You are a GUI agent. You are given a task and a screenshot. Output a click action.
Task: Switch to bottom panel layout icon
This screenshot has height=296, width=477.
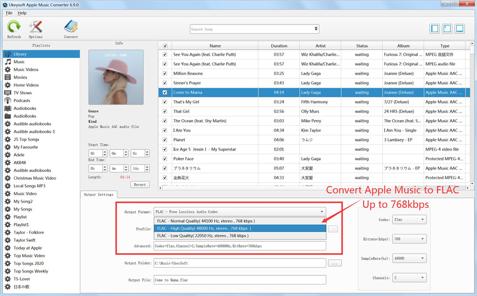tap(460, 29)
